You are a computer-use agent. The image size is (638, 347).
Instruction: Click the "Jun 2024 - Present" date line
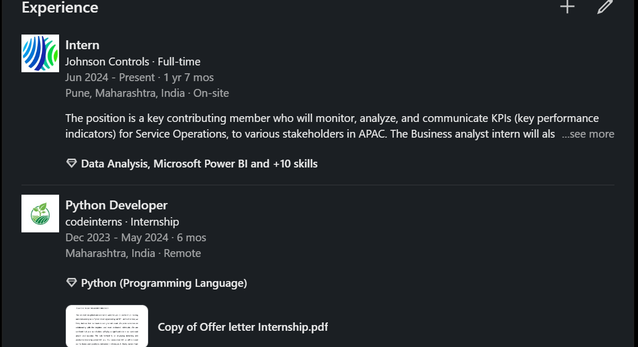pos(139,77)
